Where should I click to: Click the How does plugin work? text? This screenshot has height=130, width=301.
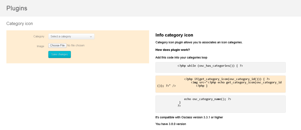click(173, 50)
